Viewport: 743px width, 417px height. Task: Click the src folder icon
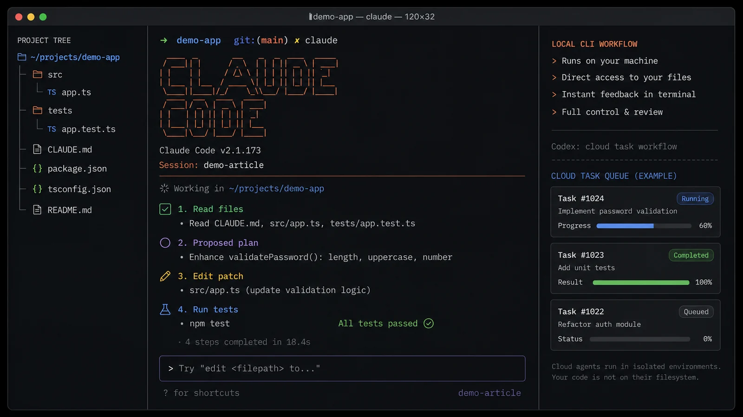click(x=38, y=75)
